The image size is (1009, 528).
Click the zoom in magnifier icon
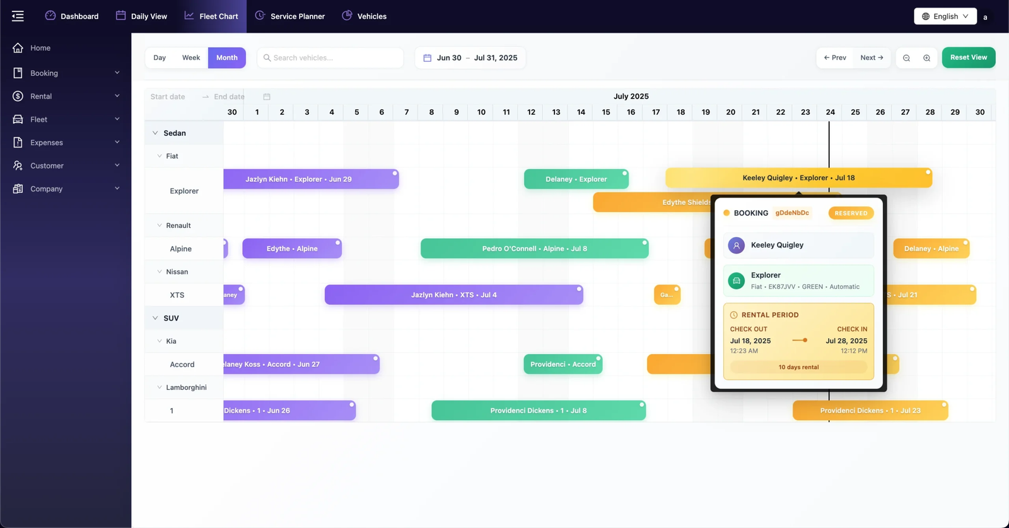point(926,58)
